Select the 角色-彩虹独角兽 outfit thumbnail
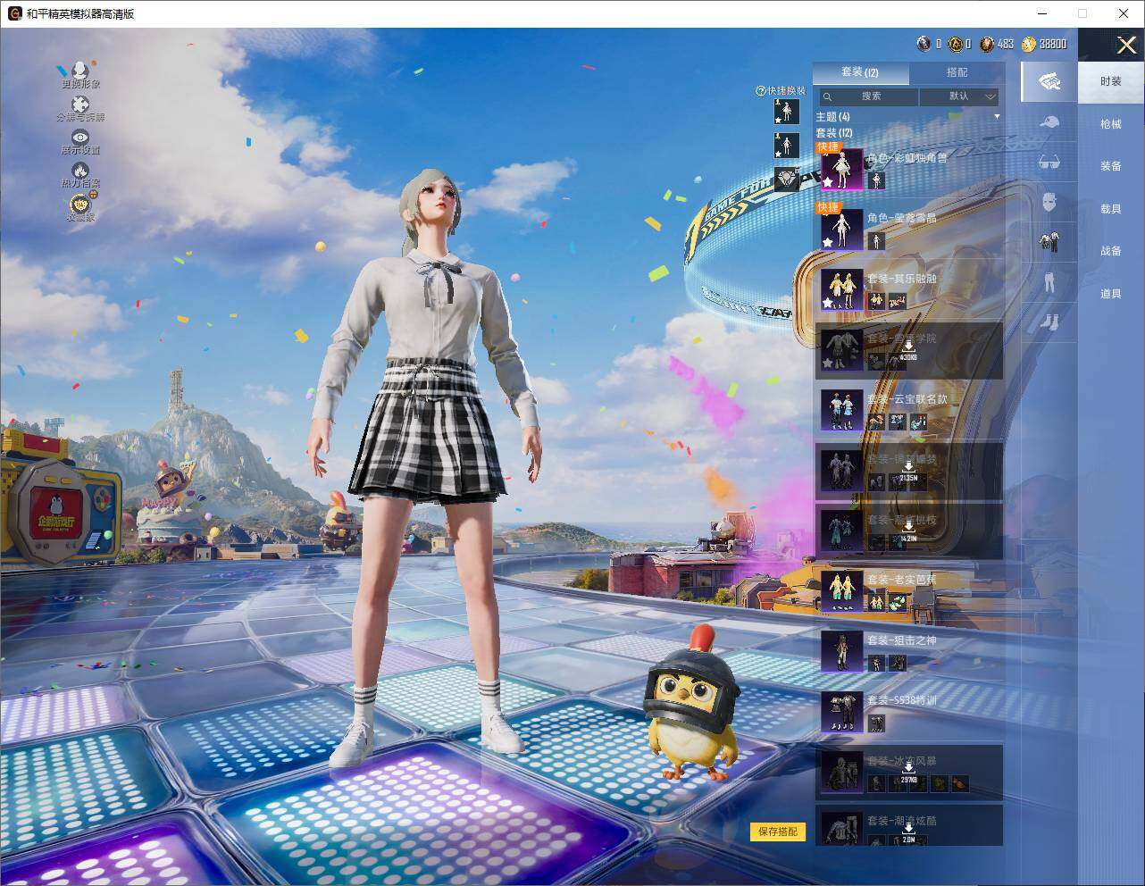The image size is (1145, 886). 841,170
